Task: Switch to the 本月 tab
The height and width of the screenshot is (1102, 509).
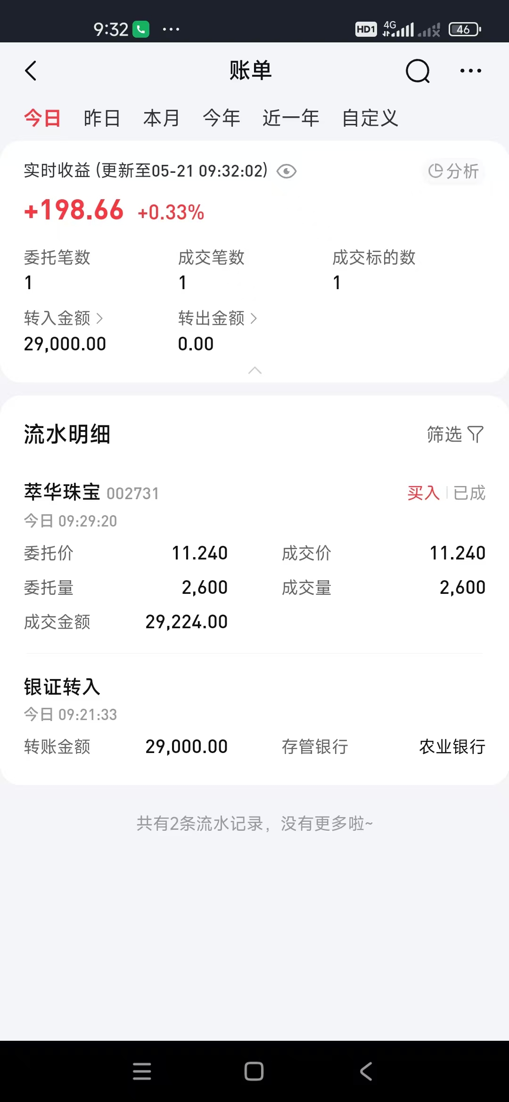Action: coord(161,118)
